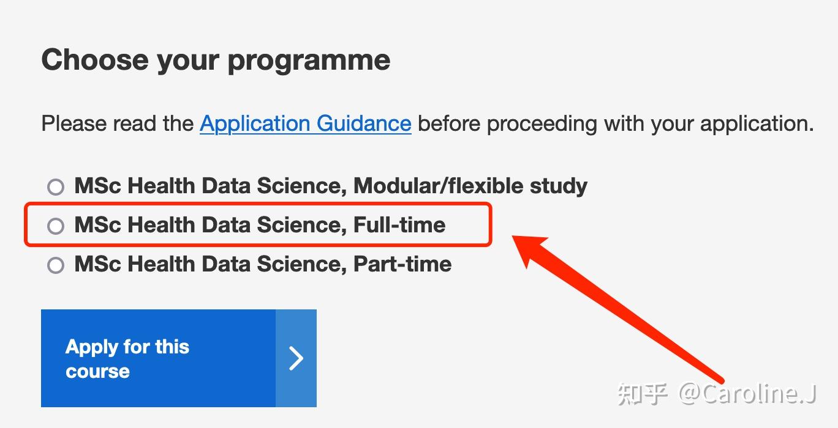Select the Modular/flexible study radio button
The height and width of the screenshot is (428, 838).
(56, 186)
